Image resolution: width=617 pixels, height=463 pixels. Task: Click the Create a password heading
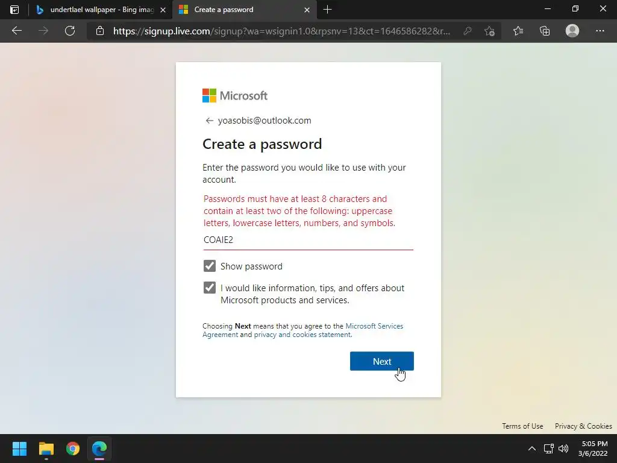[262, 144]
